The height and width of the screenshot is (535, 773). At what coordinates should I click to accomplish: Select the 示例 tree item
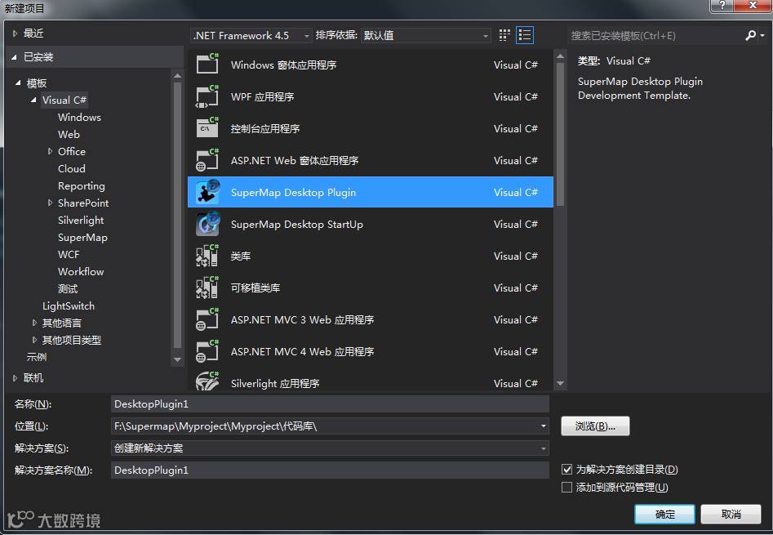pos(37,357)
